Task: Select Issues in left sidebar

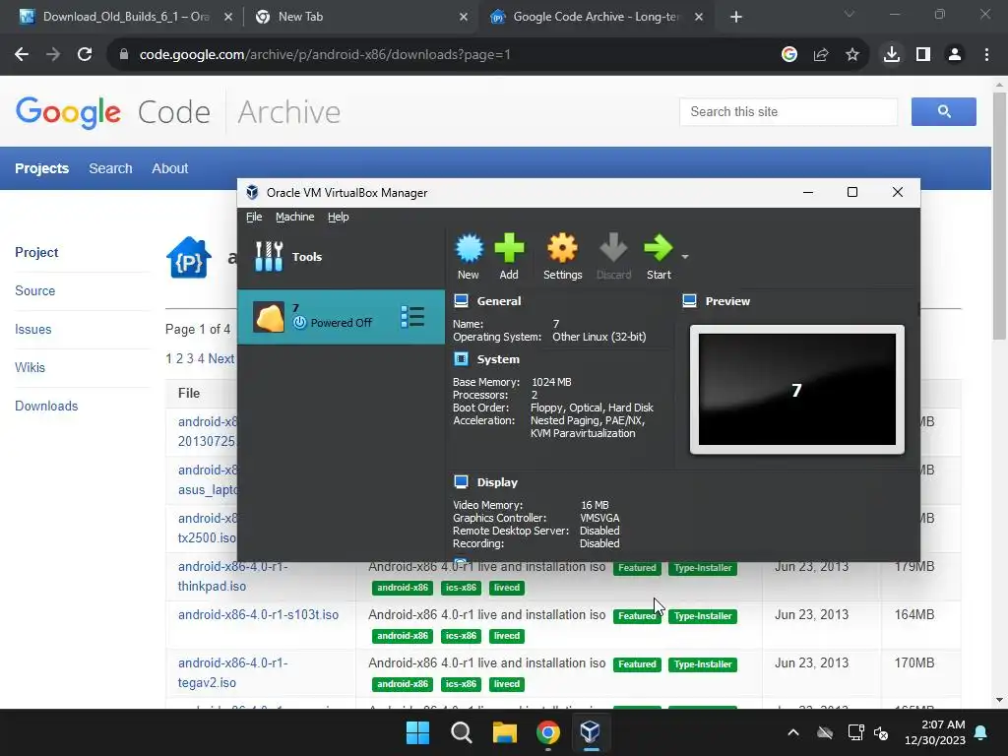Action: click(32, 329)
